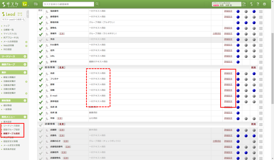Select 全顧客一覧 in the sidebar
Screen dimensions: 274x160
(x=8, y=30)
